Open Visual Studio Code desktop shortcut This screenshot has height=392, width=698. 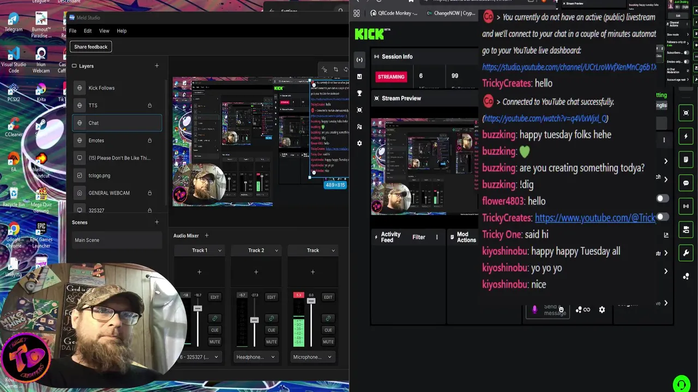[x=14, y=60]
